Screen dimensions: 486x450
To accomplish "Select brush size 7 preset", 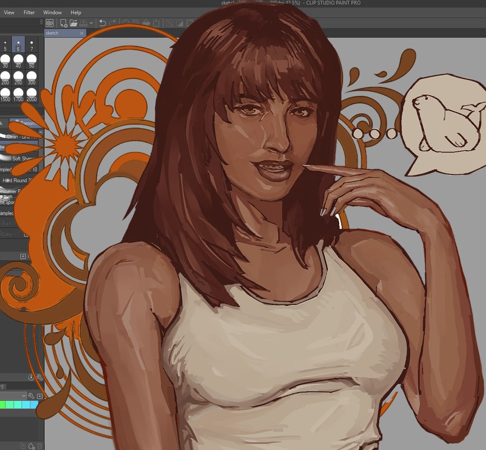I will tap(31, 45).
